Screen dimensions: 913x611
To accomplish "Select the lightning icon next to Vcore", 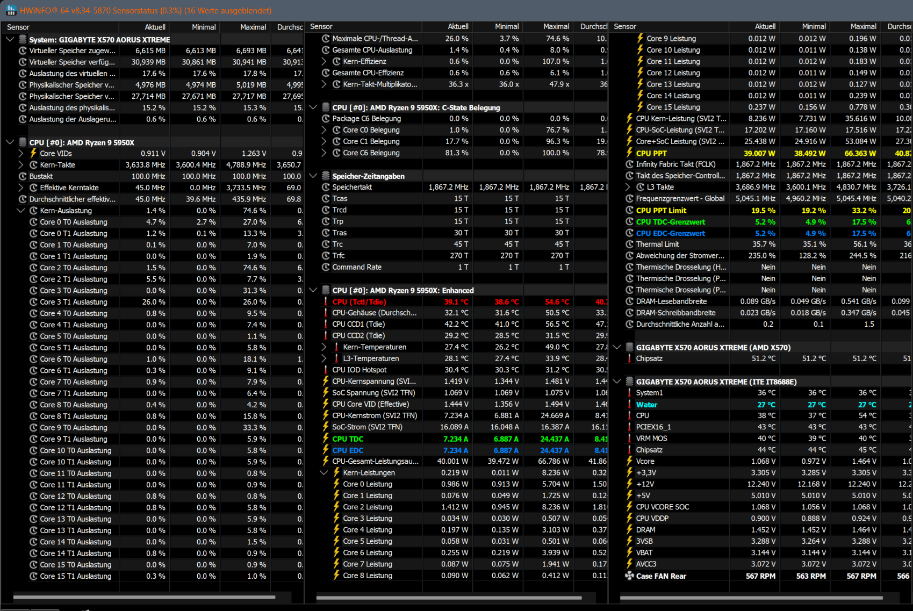I will (629, 461).
